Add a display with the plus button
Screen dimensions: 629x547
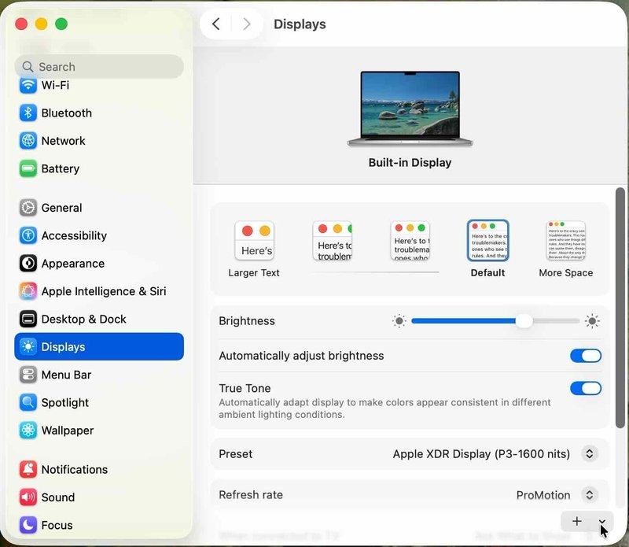[577, 521]
